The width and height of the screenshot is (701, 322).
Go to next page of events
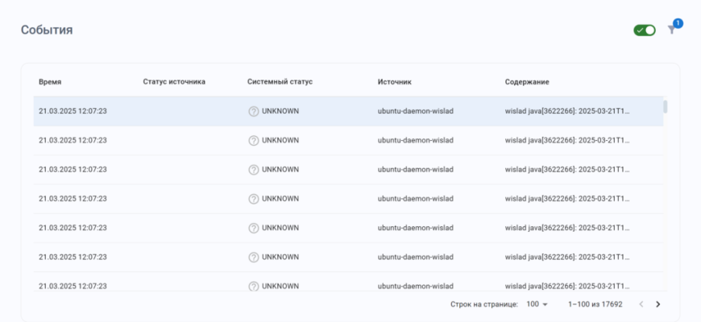[657, 304]
